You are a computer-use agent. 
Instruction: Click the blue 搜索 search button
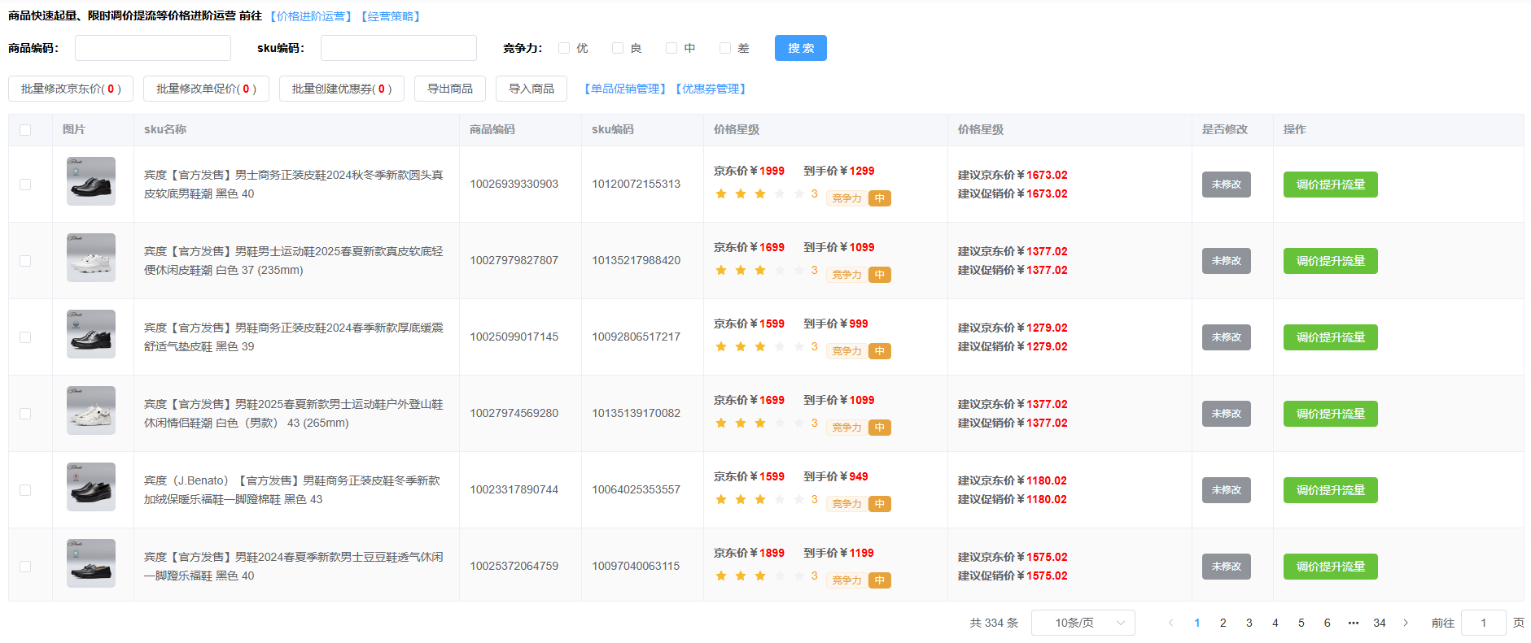(800, 48)
